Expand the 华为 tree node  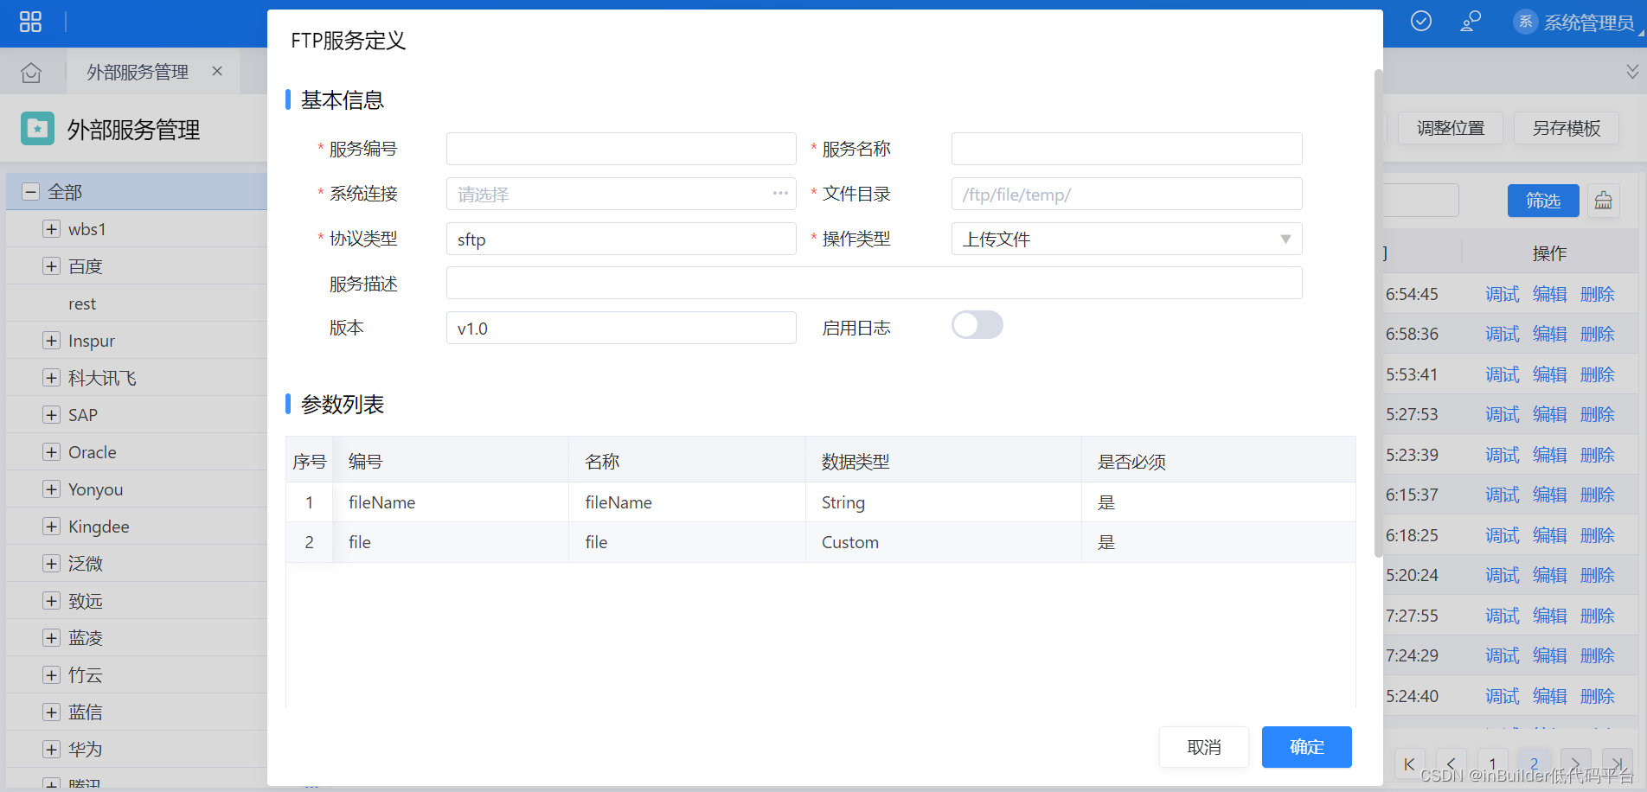coord(52,750)
